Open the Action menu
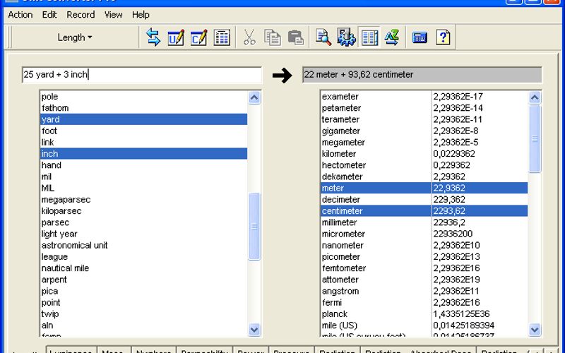565x353 pixels. [x=20, y=15]
